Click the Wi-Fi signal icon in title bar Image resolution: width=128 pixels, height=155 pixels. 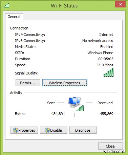pos(6,5)
